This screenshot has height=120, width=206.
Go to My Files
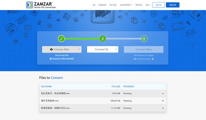click(x=113, y=5)
